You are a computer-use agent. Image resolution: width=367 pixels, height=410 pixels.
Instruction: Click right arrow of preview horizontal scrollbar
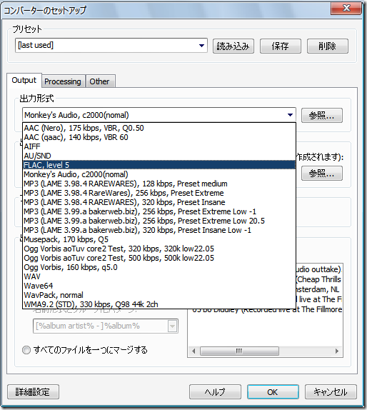point(337,351)
